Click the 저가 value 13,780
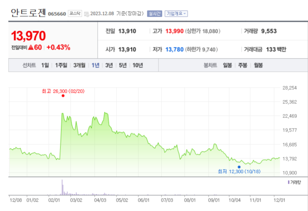 tap(174, 50)
